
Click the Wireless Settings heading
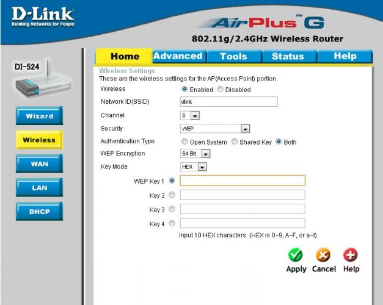[x=127, y=71]
